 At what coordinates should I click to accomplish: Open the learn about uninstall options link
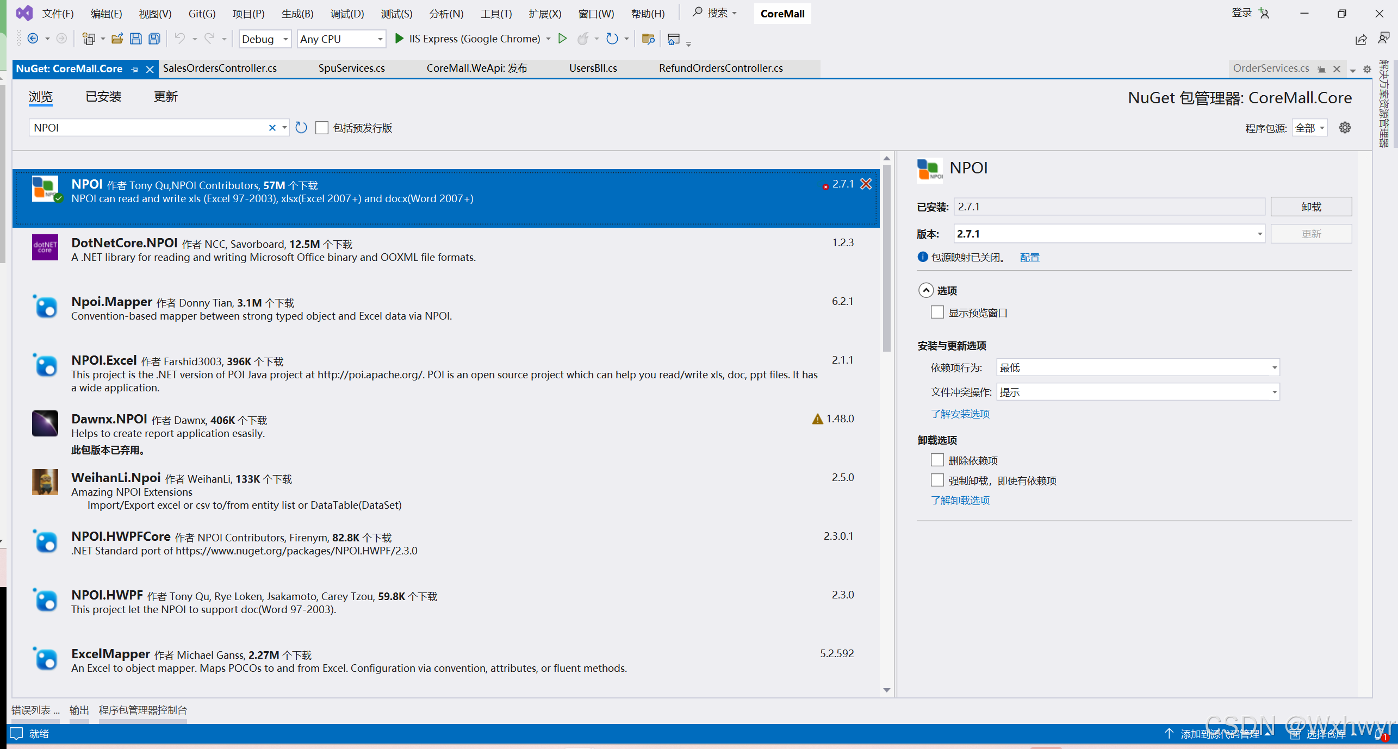[960, 501]
